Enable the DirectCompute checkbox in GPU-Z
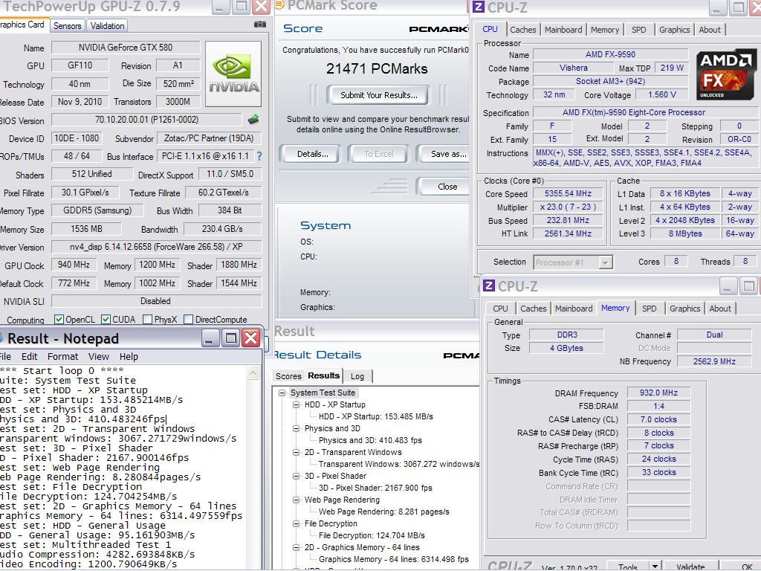The image size is (761, 571). coord(189,319)
